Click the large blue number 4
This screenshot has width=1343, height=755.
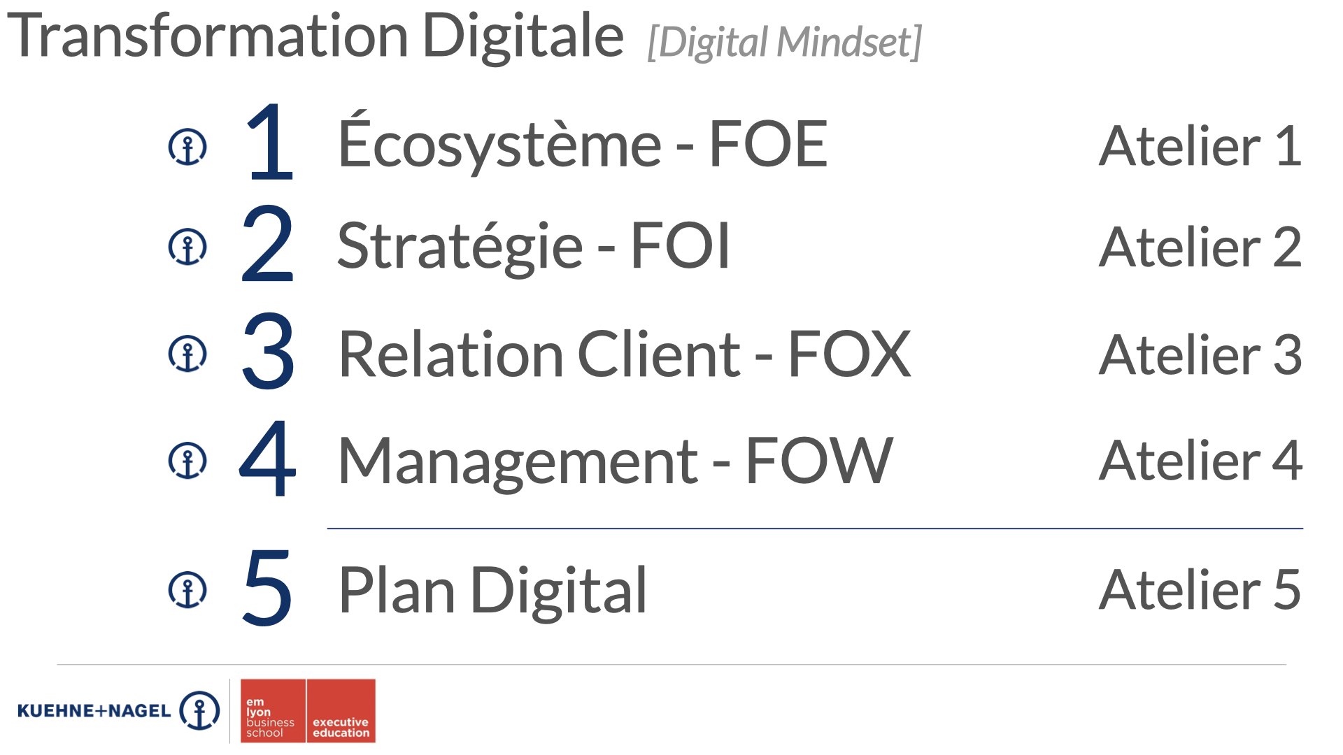tap(267, 459)
